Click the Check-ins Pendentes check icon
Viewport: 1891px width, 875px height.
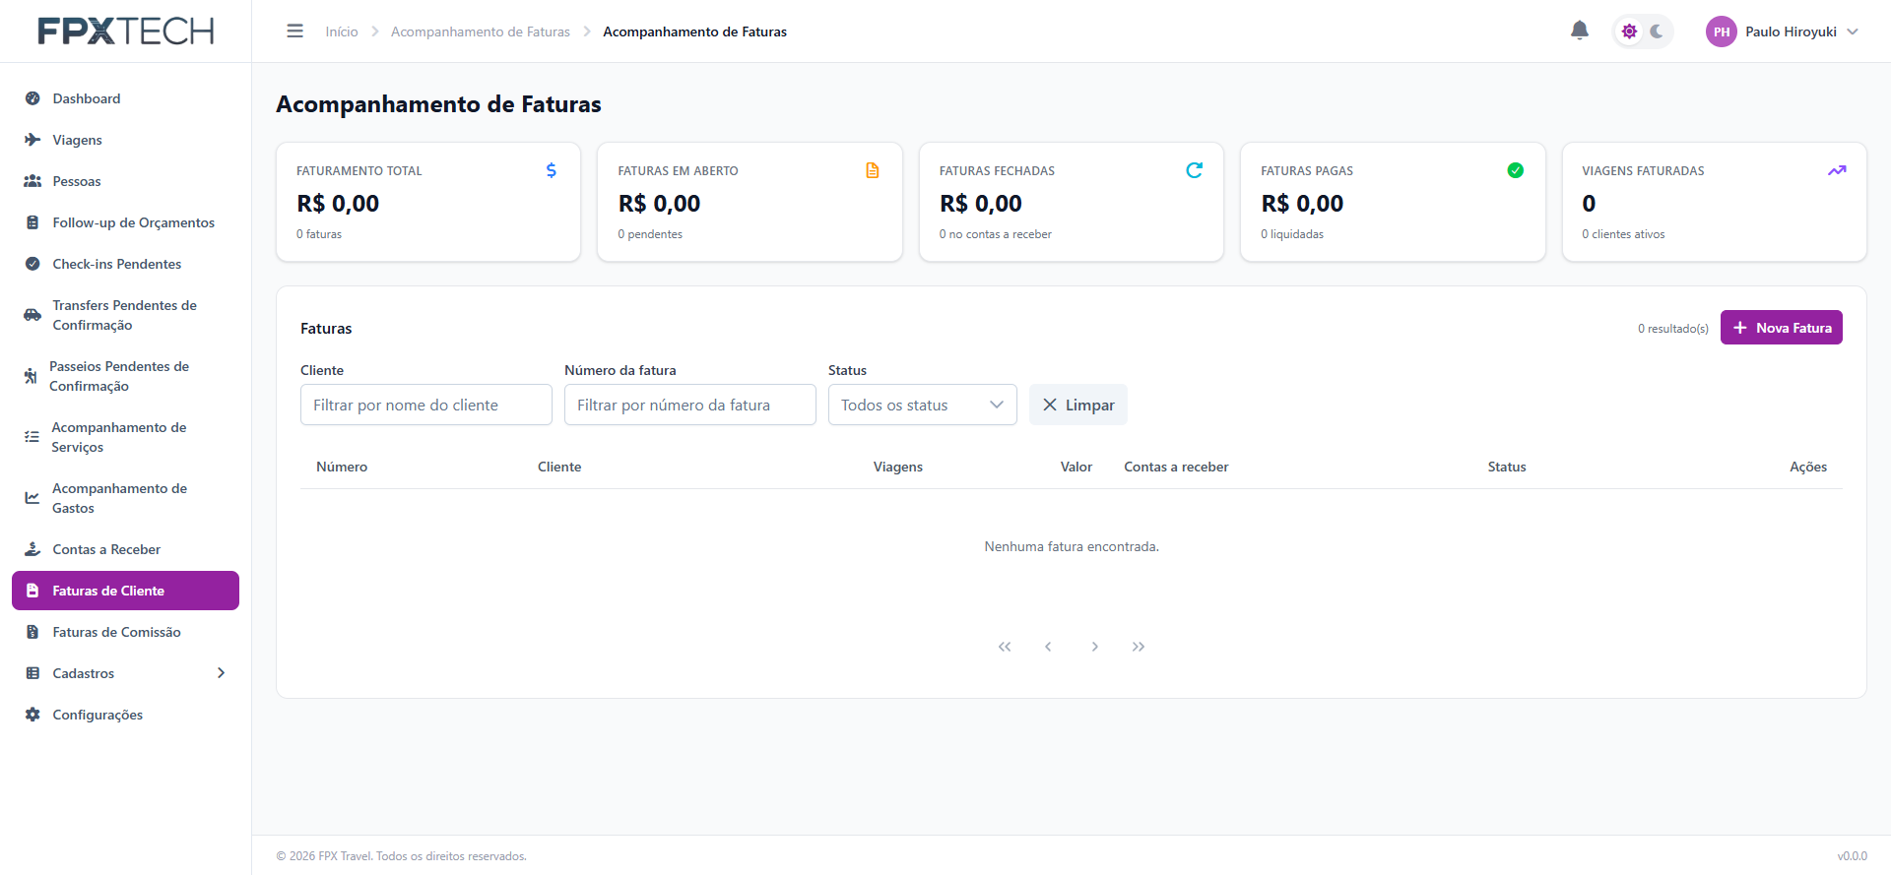coord(33,264)
